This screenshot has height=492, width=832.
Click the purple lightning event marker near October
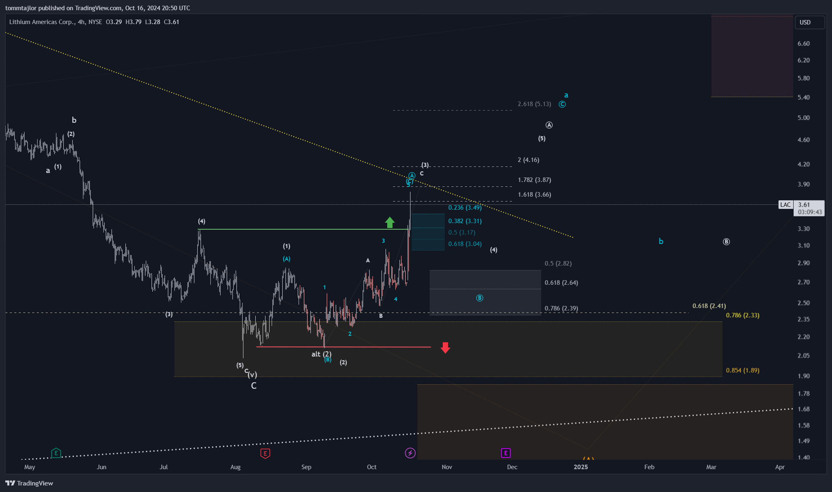point(410,453)
